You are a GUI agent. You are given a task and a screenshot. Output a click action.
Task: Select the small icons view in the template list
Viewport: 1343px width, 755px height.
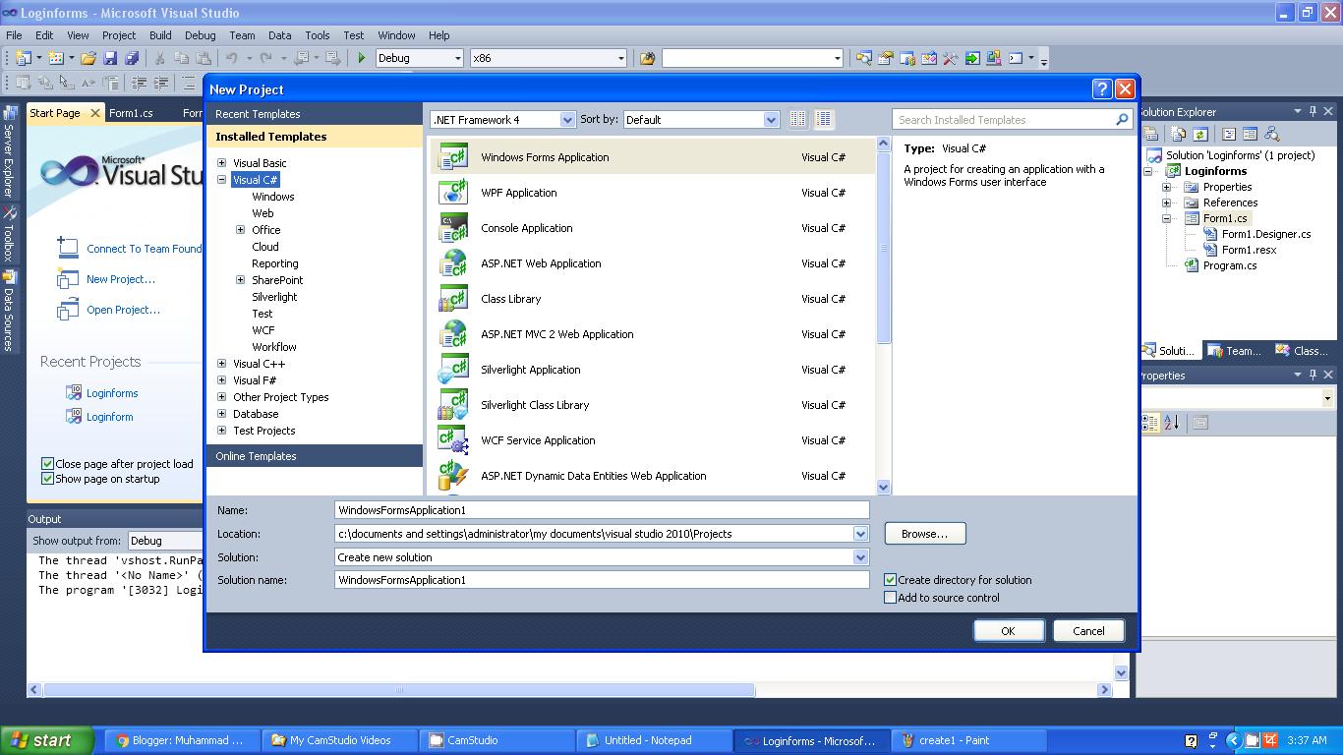point(797,118)
